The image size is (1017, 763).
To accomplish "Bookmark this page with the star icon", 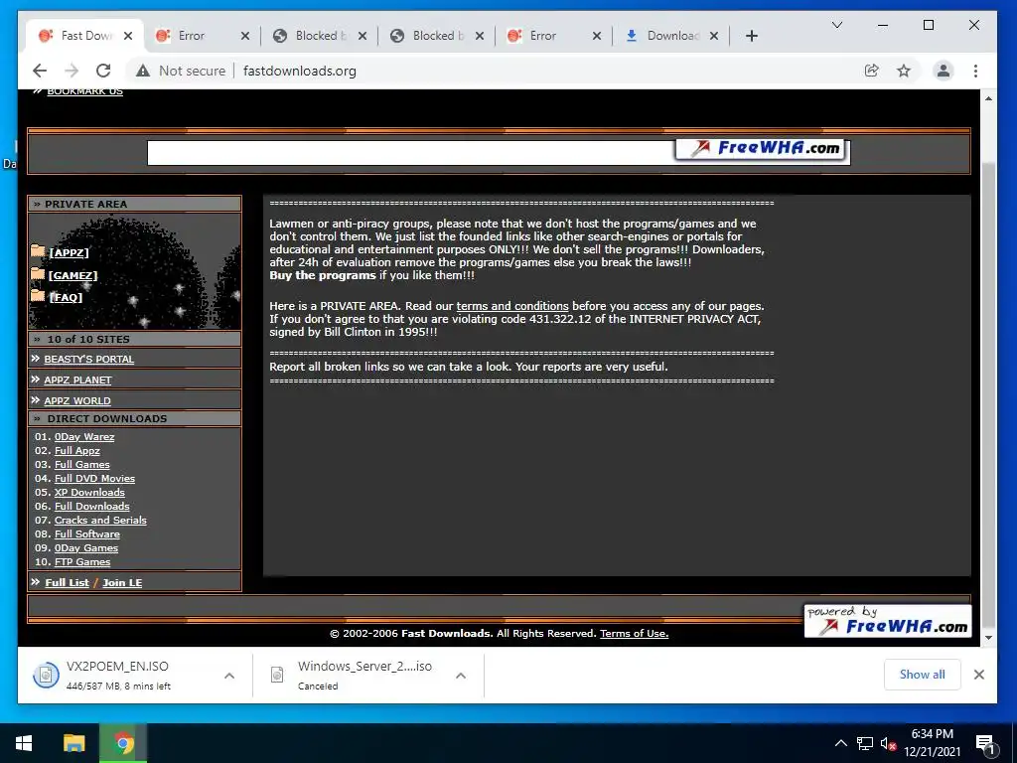I will pos(904,71).
